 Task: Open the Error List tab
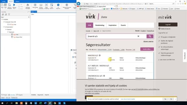(x=8, y=97)
